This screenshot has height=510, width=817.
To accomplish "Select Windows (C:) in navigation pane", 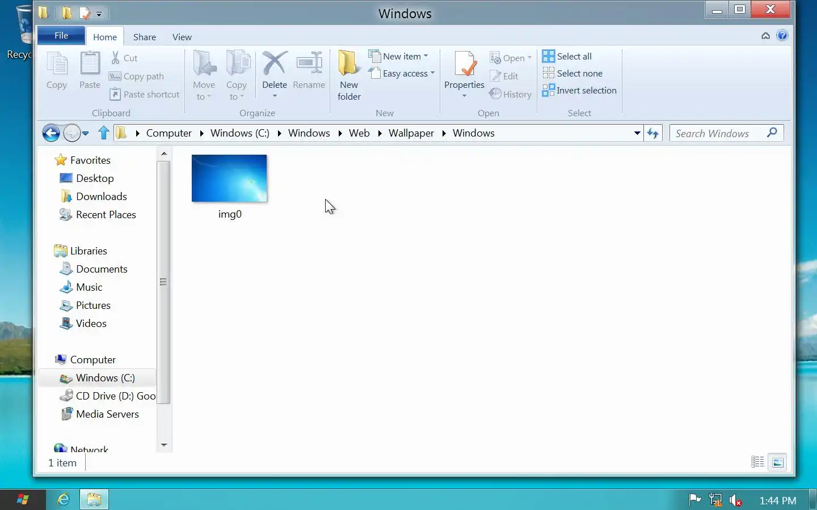I will 98,378.
